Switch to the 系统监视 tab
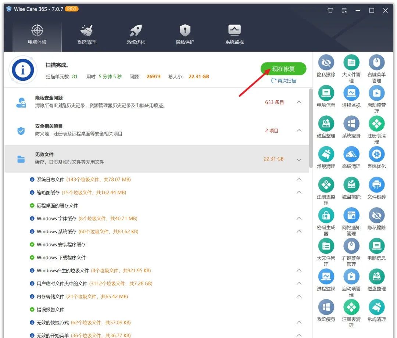This screenshot has width=397, height=338. click(x=235, y=35)
